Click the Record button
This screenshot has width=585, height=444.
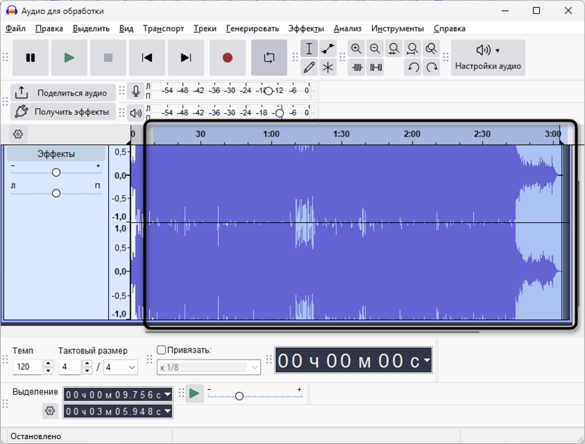click(x=227, y=58)
